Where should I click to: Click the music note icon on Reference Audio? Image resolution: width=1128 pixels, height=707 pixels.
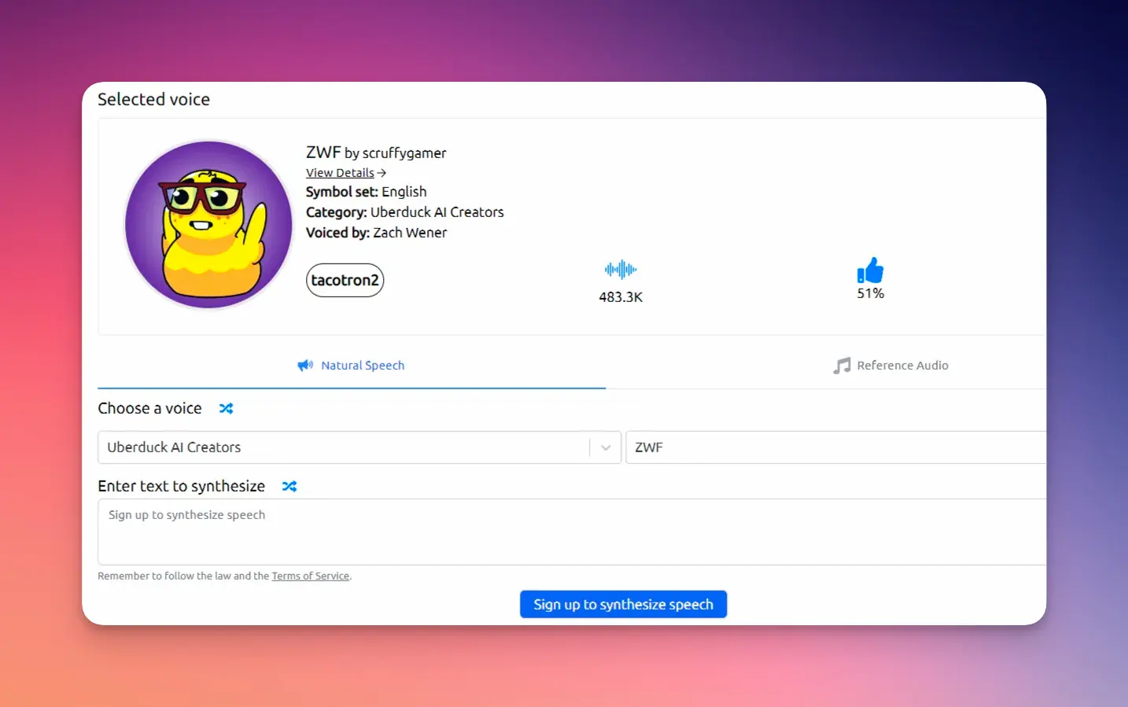tap(842, 366)
